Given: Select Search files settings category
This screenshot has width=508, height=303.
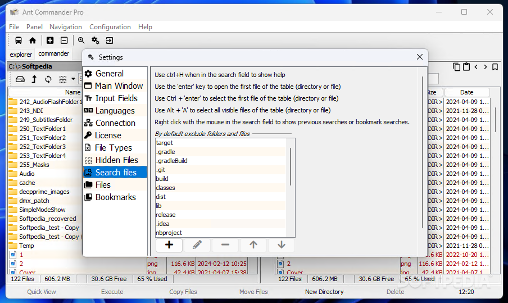Looking at the screenshot, I should [x=115, y=172].
